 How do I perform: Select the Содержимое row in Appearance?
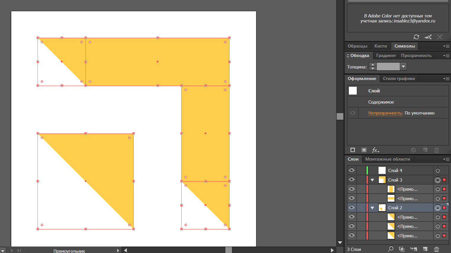[x=398, y=102]
